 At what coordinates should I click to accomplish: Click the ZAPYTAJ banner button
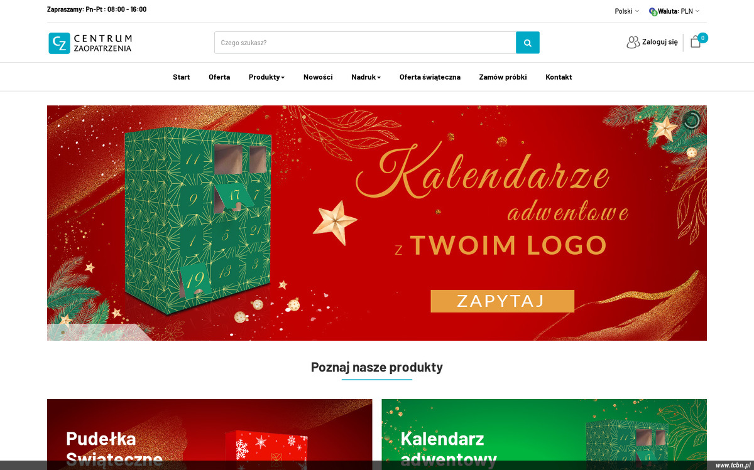tap(502, 301)
